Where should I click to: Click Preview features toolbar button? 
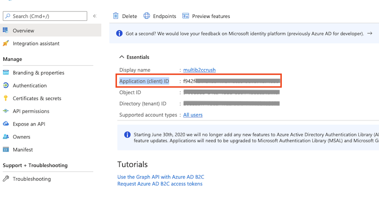coord(206,16)
